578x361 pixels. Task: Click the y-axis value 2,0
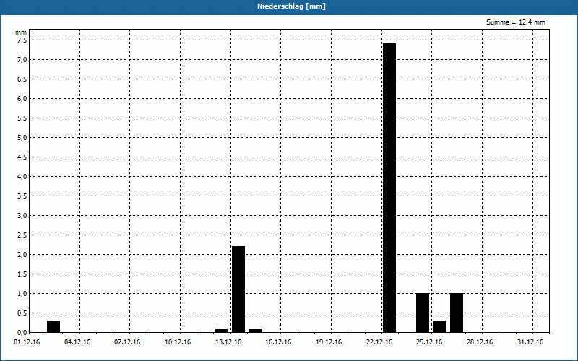coord(22,255)
